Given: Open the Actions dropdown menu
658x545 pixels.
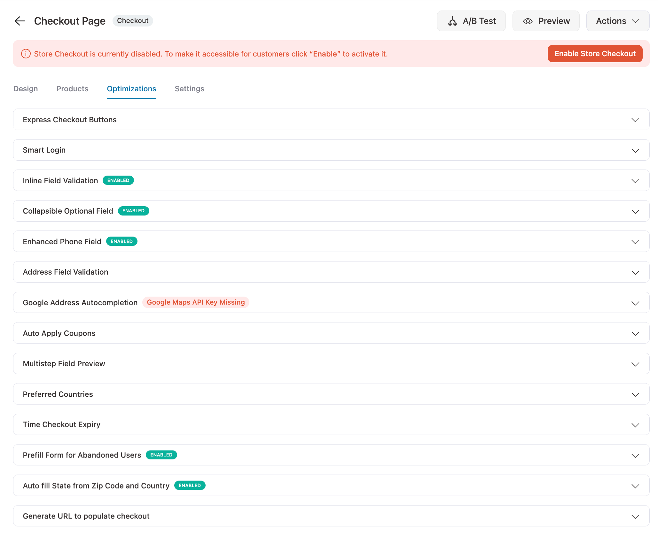Looking at the screenshot, I should (x=617, y=21).
